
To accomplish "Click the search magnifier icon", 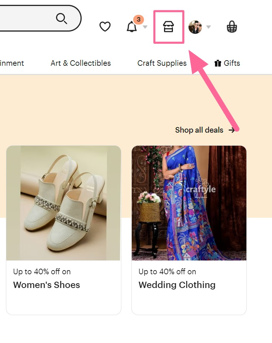I will click(61, 18).
